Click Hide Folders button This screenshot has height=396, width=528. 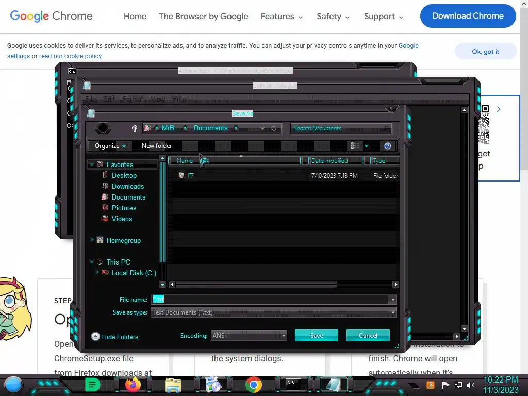click(115, 337)
